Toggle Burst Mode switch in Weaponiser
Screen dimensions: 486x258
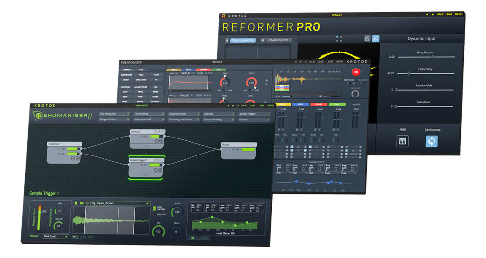(349, 83)
